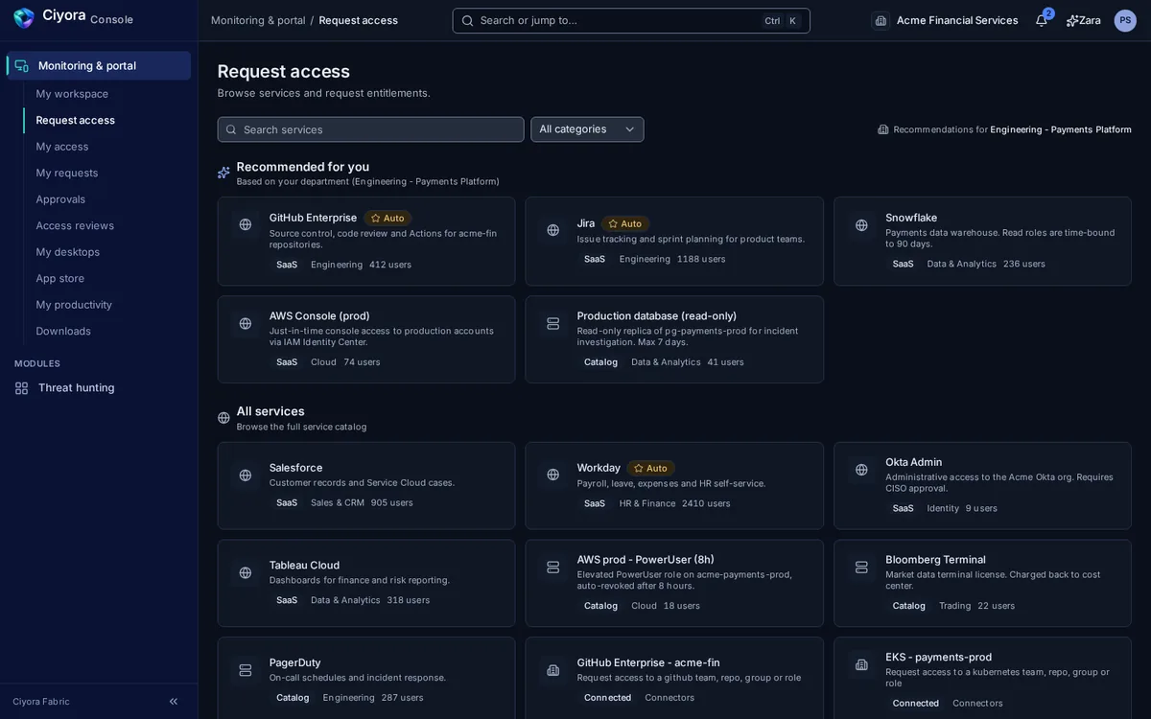Viewport: 1151px width, 719px height.
Task: Click Auto badge on Workday card
Action: pos(651,469)
